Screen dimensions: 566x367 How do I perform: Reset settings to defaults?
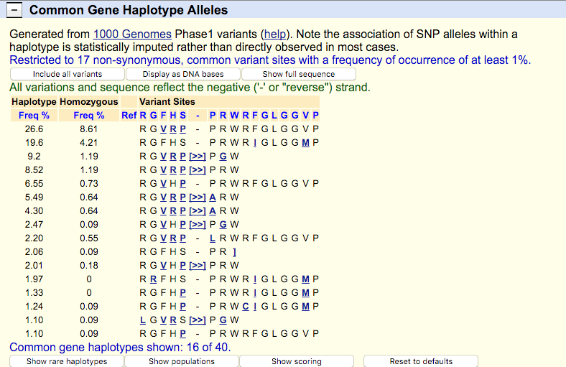421,361
